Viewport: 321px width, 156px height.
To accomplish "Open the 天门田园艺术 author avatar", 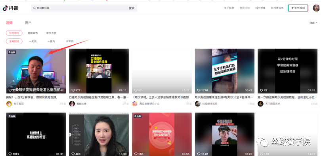I will (x=260, y=104).
